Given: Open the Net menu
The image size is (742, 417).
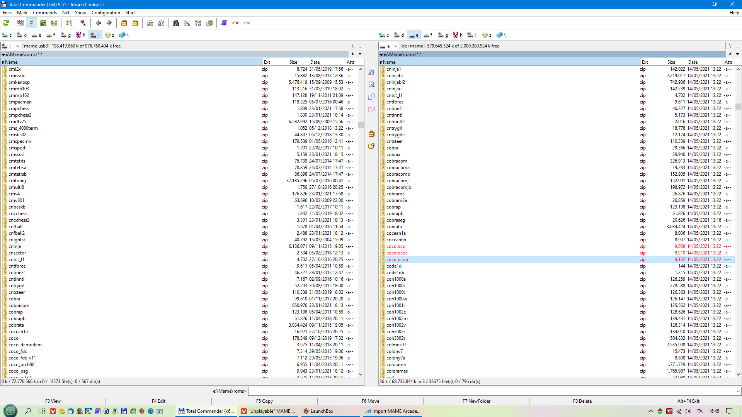Looking at the screenshot, I should [66, 13].
